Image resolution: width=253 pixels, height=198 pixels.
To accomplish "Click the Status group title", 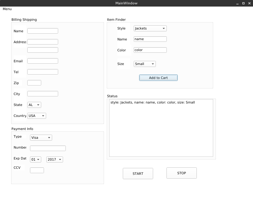I will click(112, 96).
